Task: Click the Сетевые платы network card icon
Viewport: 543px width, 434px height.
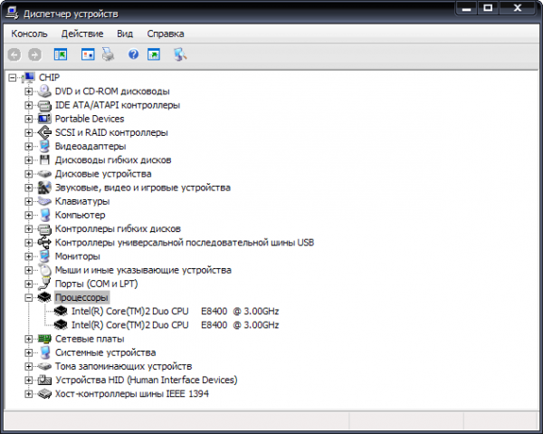Action: (44, 339)
